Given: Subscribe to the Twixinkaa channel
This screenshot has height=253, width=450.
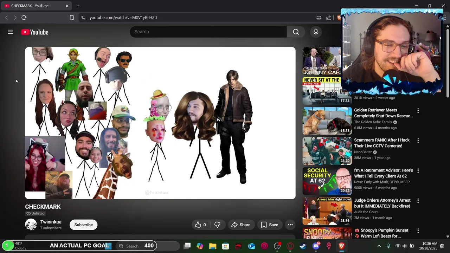Looking at the screenshot, I should pyautogui.click(x=84, y=225).
